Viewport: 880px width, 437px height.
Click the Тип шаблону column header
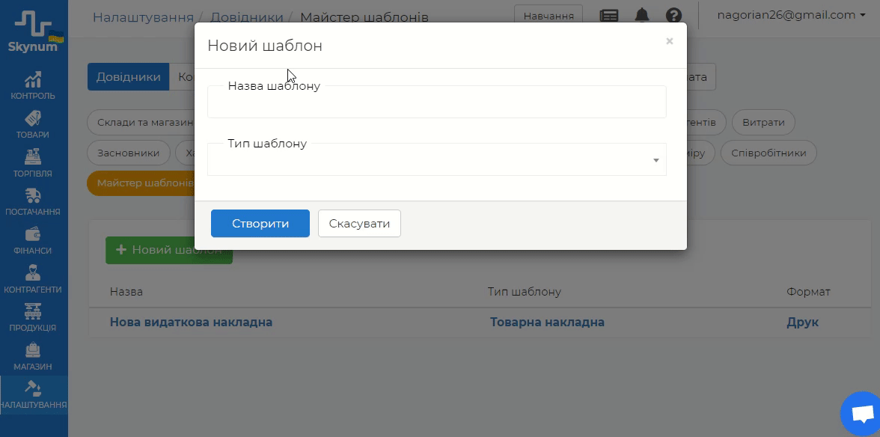(x=524, y=292)
